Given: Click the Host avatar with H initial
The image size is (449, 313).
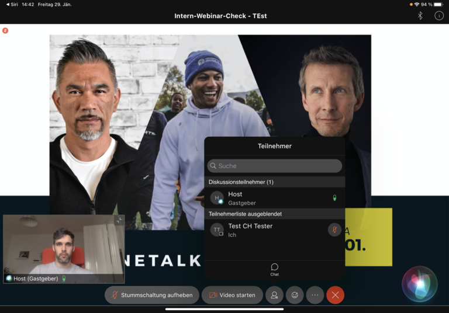Looking at the screenshot, I should (217, 198).
